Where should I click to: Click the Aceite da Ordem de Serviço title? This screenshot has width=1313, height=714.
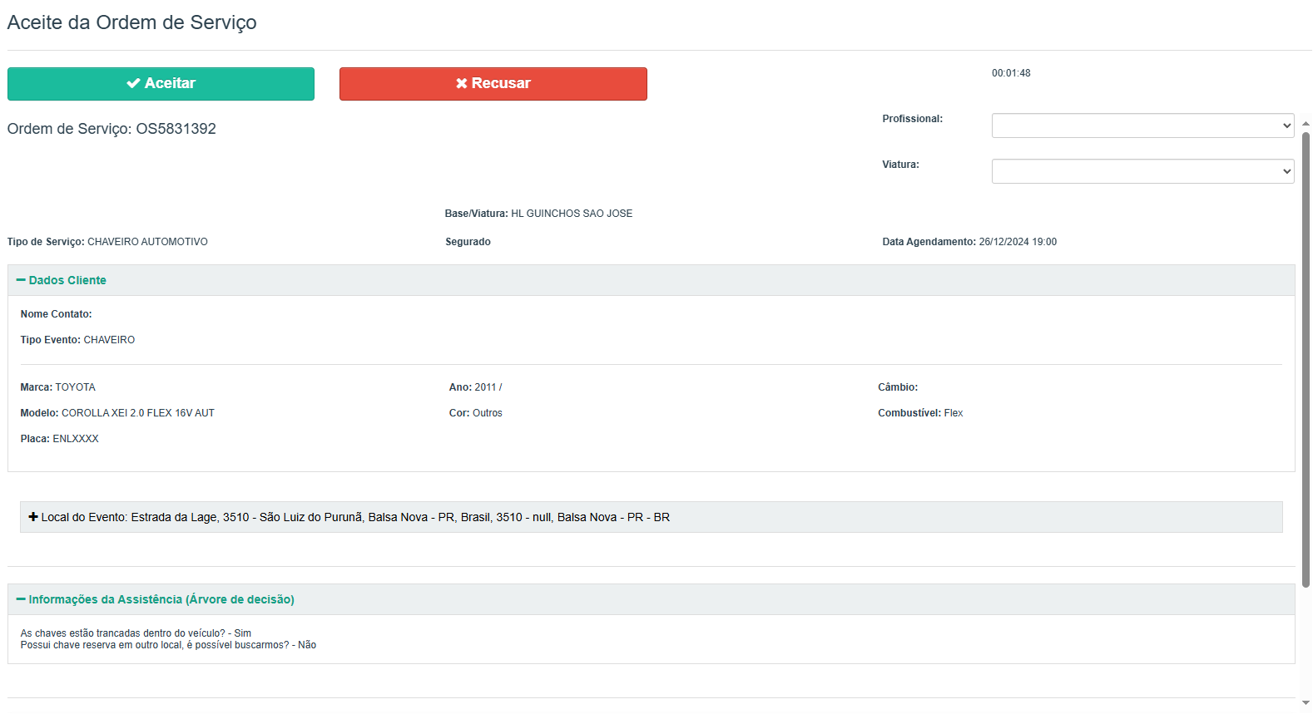(131, 22)
